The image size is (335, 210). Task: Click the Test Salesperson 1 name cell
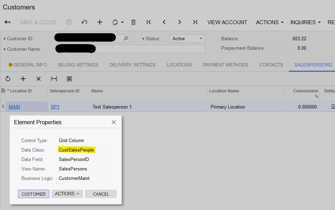coord(149,107)
